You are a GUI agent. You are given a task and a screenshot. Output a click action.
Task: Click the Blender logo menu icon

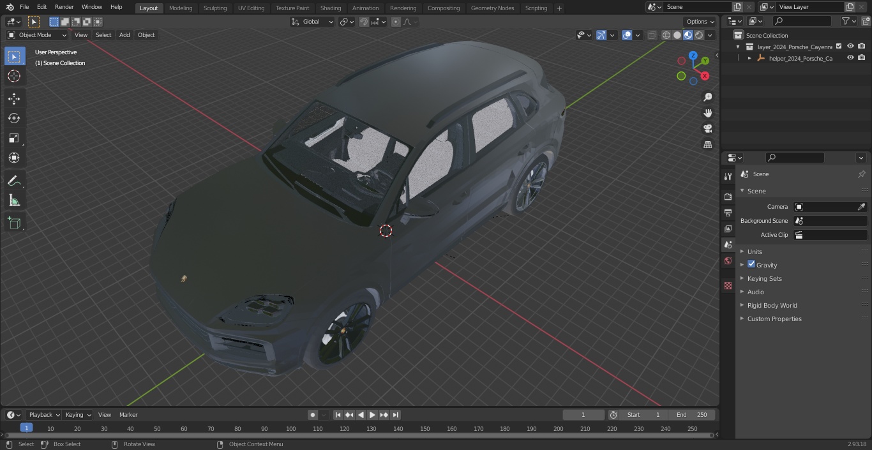[9, 7]
